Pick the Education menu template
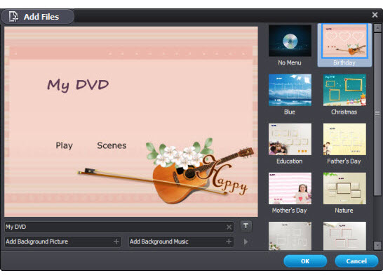Image resolution: width=383 pixels, height=278 pixels. point(290,139)
